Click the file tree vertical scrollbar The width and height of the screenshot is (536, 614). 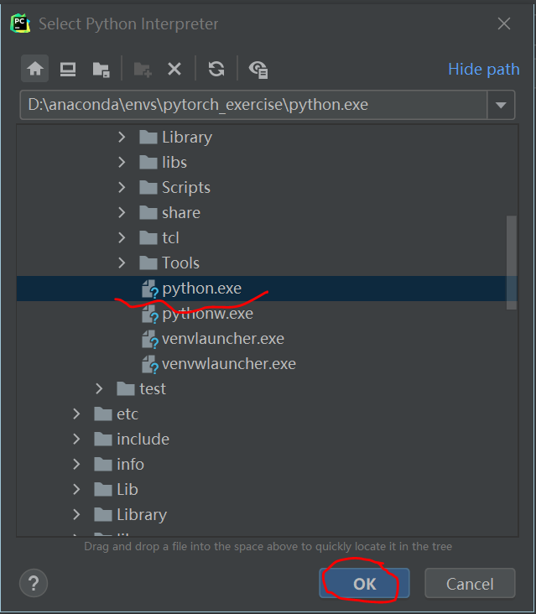click(x=512, y=263)
